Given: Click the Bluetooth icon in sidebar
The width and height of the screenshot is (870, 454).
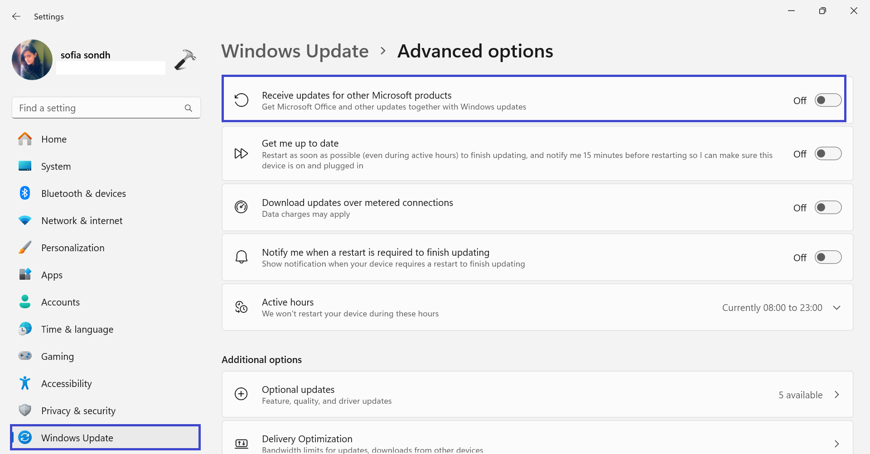Looking at the screenshot, I should (x=25, y=193).
